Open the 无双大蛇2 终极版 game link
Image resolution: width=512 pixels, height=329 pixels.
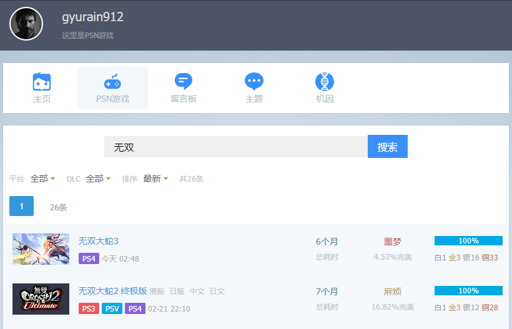click(112, 291)
